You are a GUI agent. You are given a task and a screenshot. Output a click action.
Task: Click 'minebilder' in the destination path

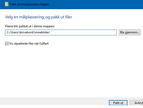click(42, 32)
